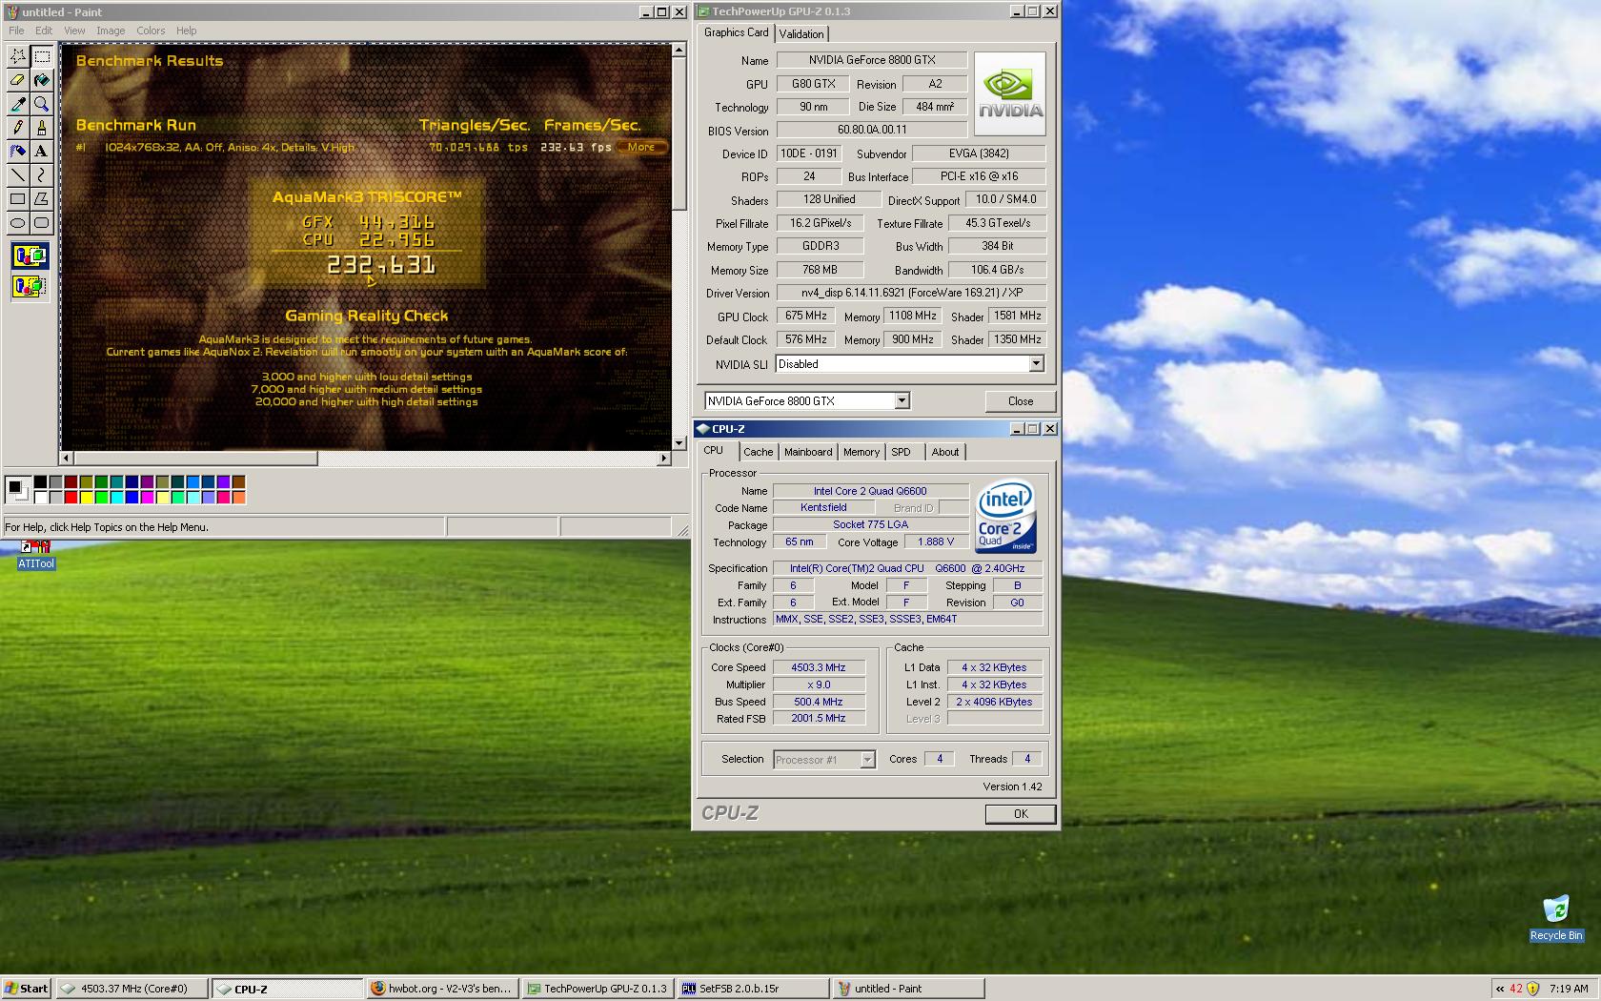The image size is (1601, 1001).
Task: Open the View menu in Paint
Action: click(x=74, y=31)
